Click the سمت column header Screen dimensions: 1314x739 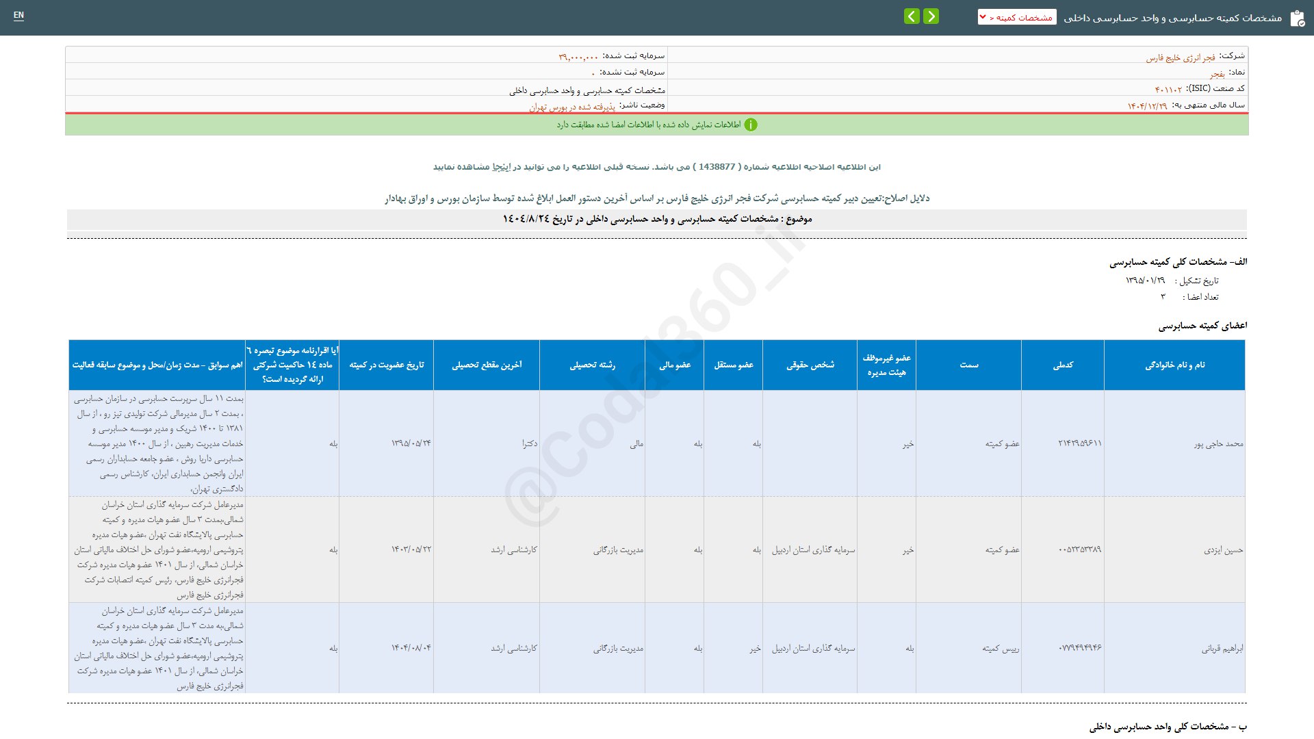tap(969, 365)
